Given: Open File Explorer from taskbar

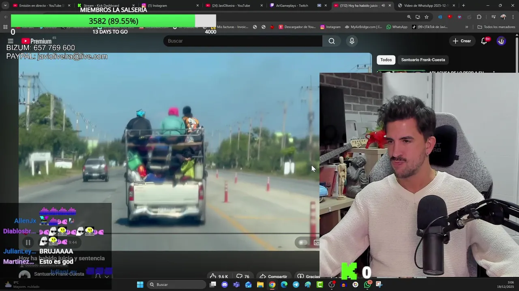Looking at the screenshot, I should 260,285.
